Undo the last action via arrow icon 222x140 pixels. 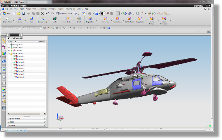(x=48, y=14)
